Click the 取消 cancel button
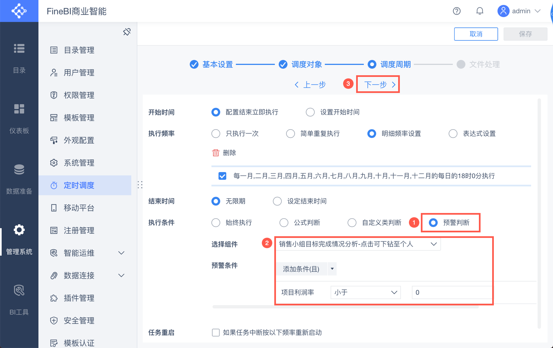Screen dimensions: 553x348 [x=476, y=34]
